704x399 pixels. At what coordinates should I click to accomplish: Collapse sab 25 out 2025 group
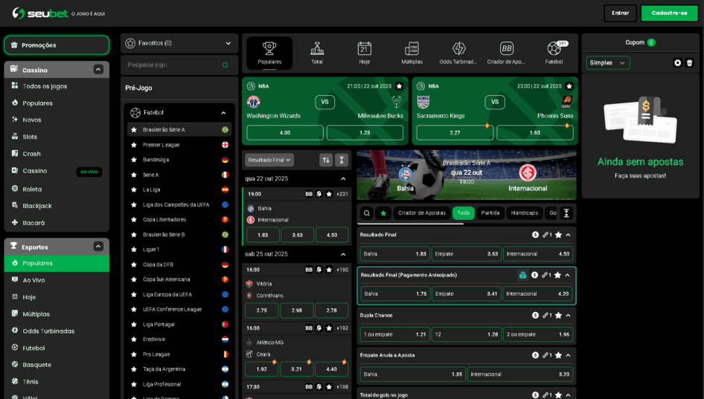click(x=343, y=254)
